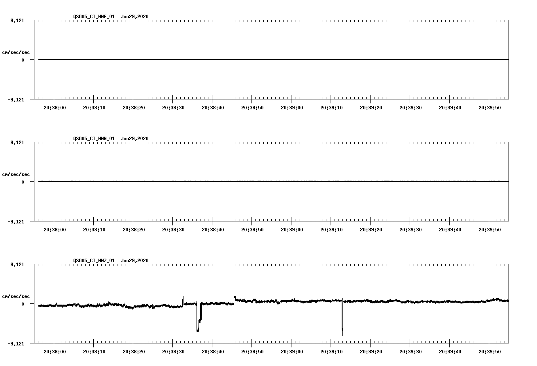Click the 9.121 top axis value of HNZ chart
Viewport: 537px width, 366px height.
17,265
